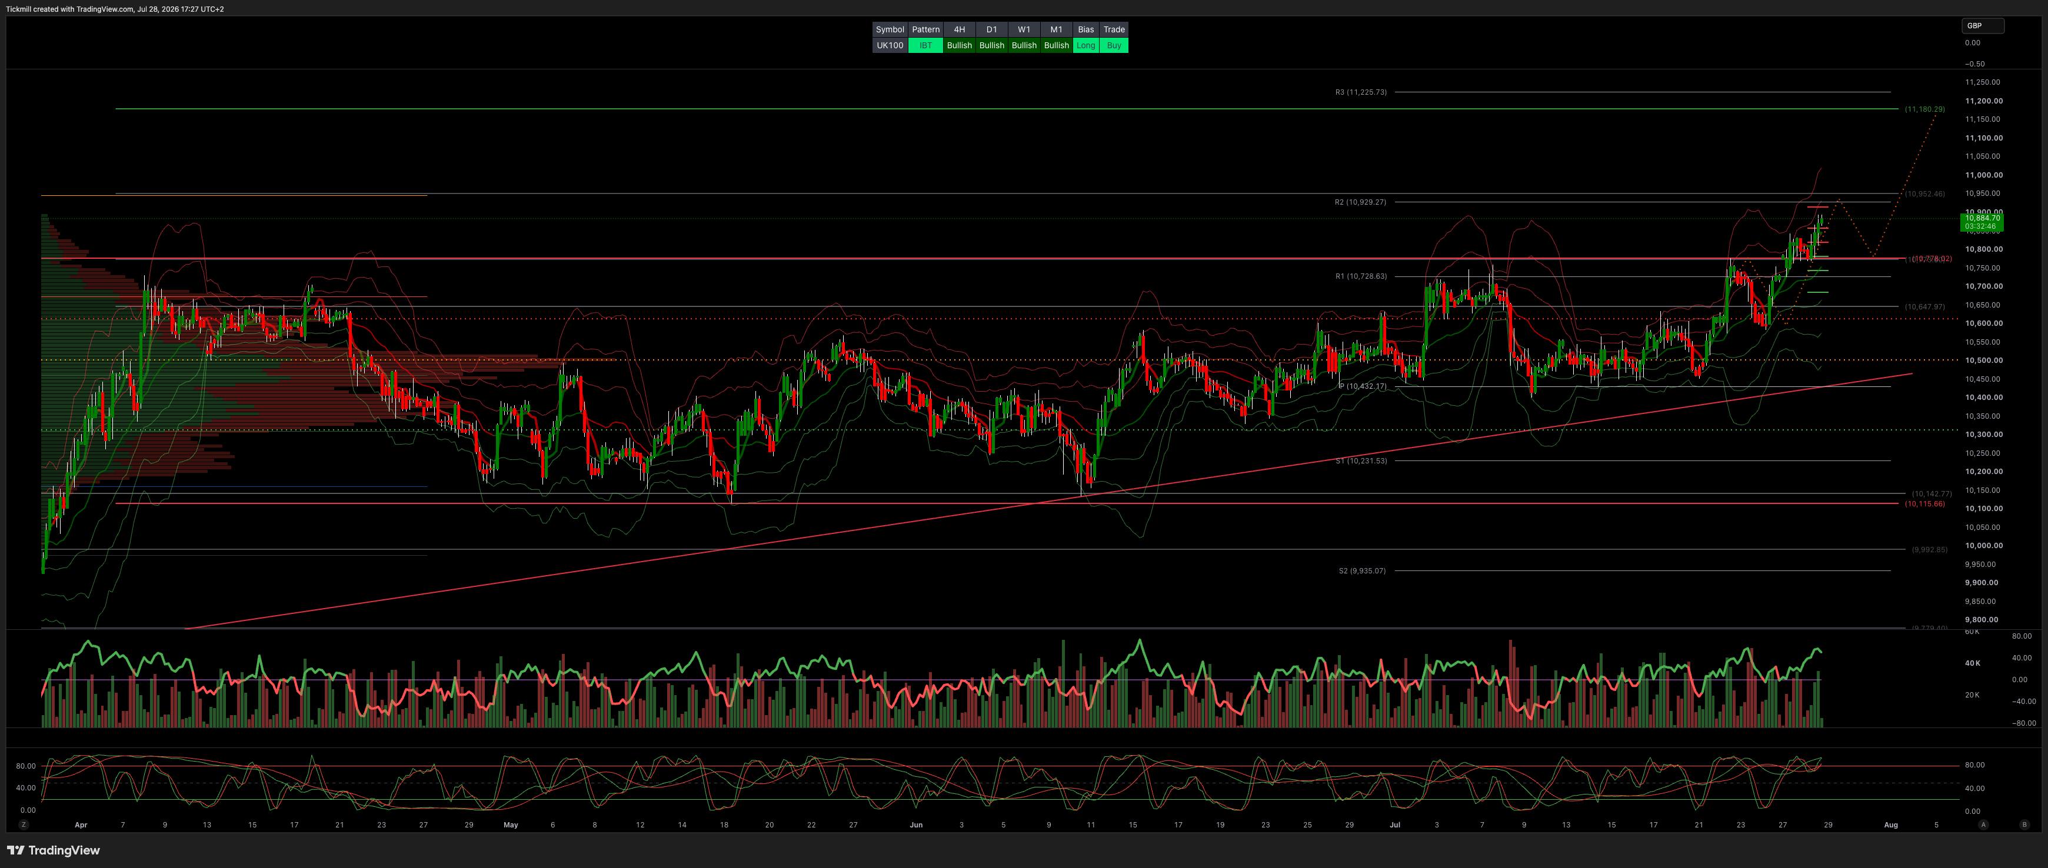This screenshot has width=2048, height=868.
Task: Select the green IBT pattern cell
Action: coord(925,45)
